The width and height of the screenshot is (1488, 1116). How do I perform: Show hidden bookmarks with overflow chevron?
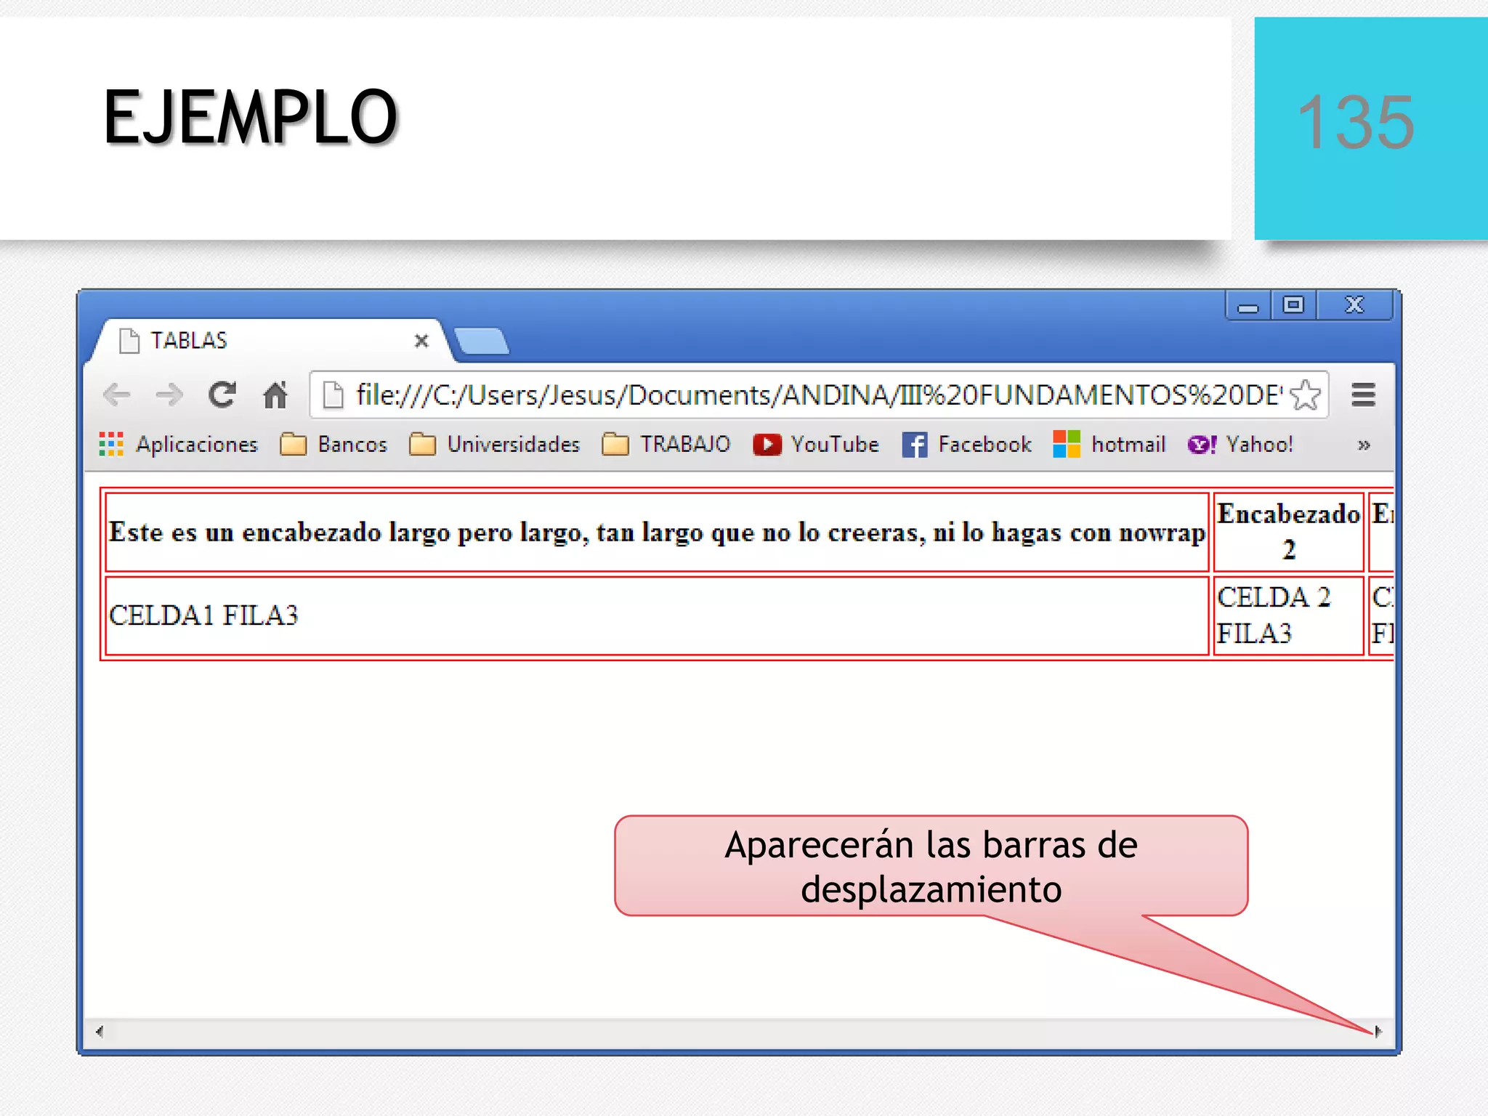point(1364,445)
